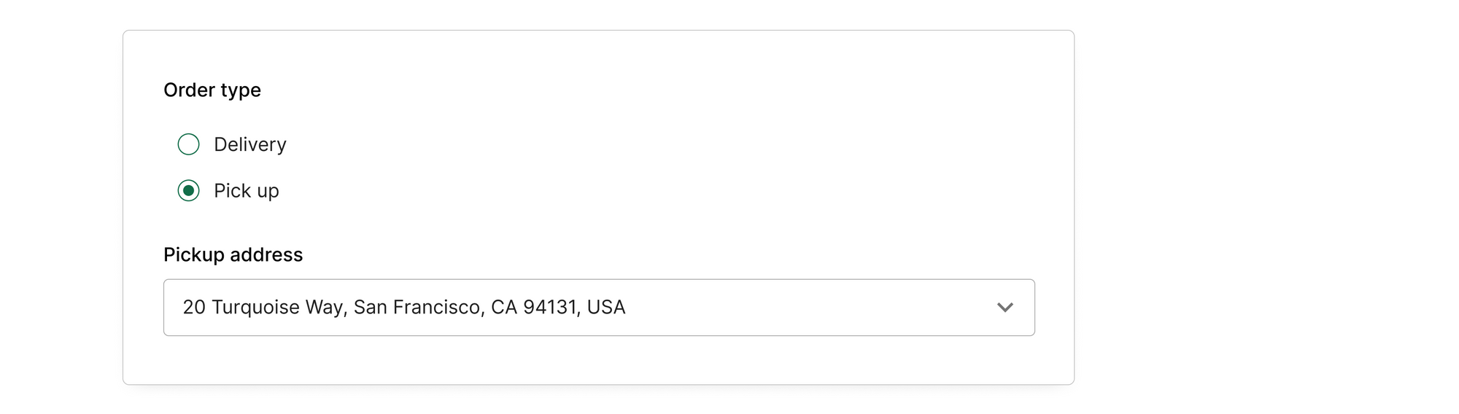
Task: Click the "Order type" heading
Action: 212,90
